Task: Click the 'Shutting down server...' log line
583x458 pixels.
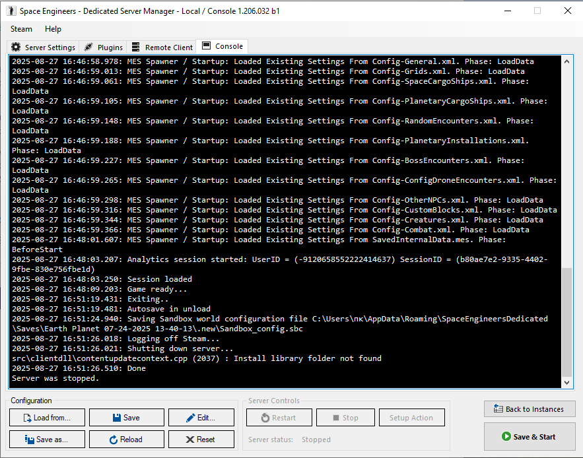Action: click(x=122, y=348)
